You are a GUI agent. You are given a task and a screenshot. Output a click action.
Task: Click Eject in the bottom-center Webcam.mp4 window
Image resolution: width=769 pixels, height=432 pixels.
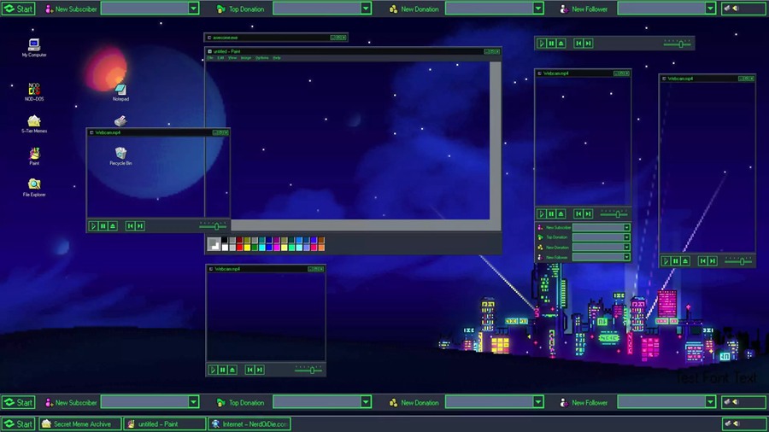(x=232, y=370)
